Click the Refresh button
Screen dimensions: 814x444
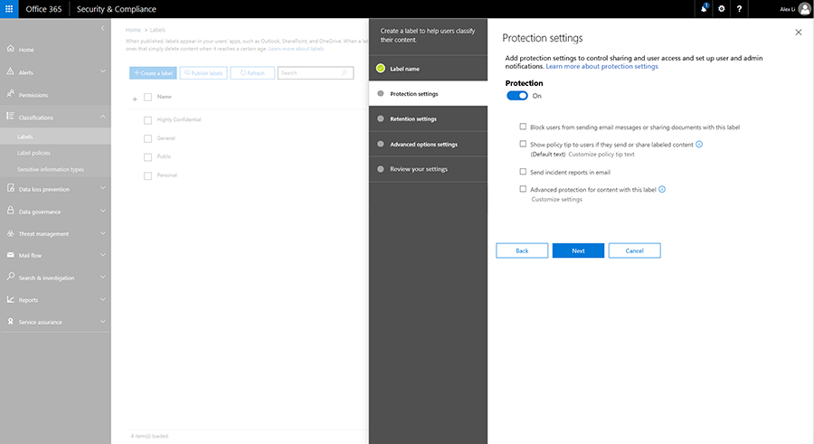[252, 73]
